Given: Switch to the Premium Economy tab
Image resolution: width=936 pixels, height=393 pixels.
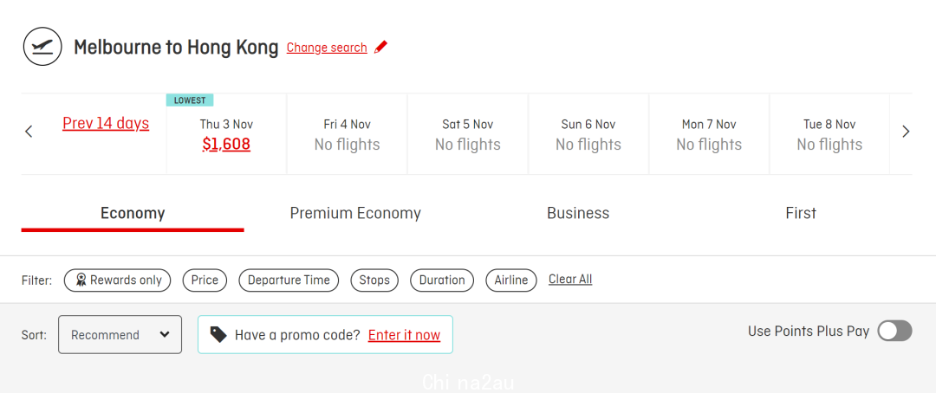Looking at the screenshot, I should [355, 214].
